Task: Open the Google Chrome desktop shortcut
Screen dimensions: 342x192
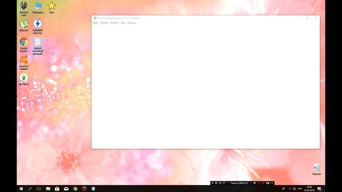Action: (24, 45)
